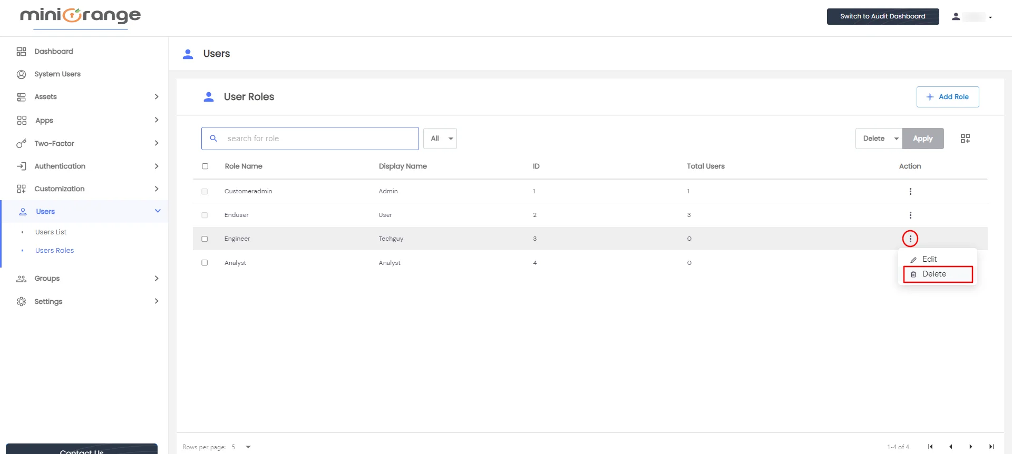Click the Customeradmin role name
This screenshot has width=1012, height=454.
click(248, 191)
